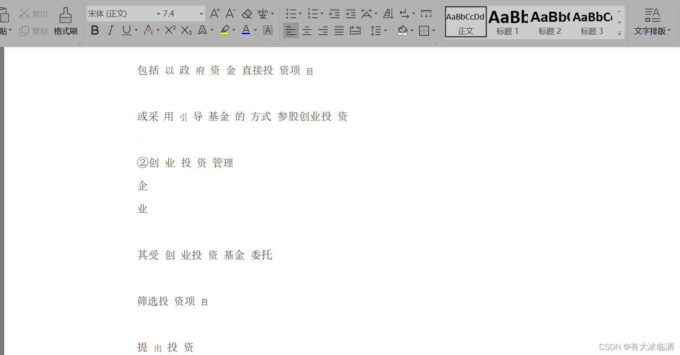
Task: Click the Format Painter (格式刷) tool
Action: 66,21
